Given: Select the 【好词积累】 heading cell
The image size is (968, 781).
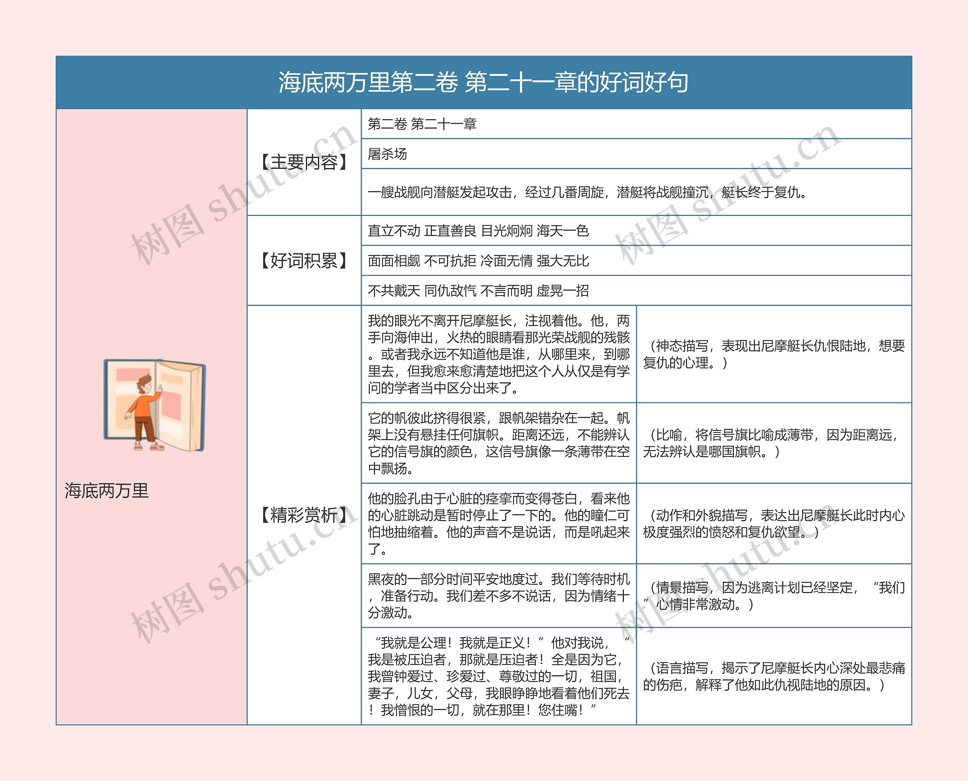Looking at the screenshot, I should click(304, 261).
